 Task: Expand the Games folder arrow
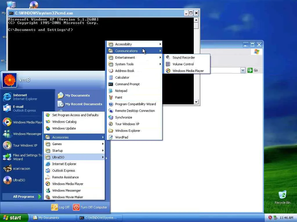pyautogui.click(x=103, y=144)
